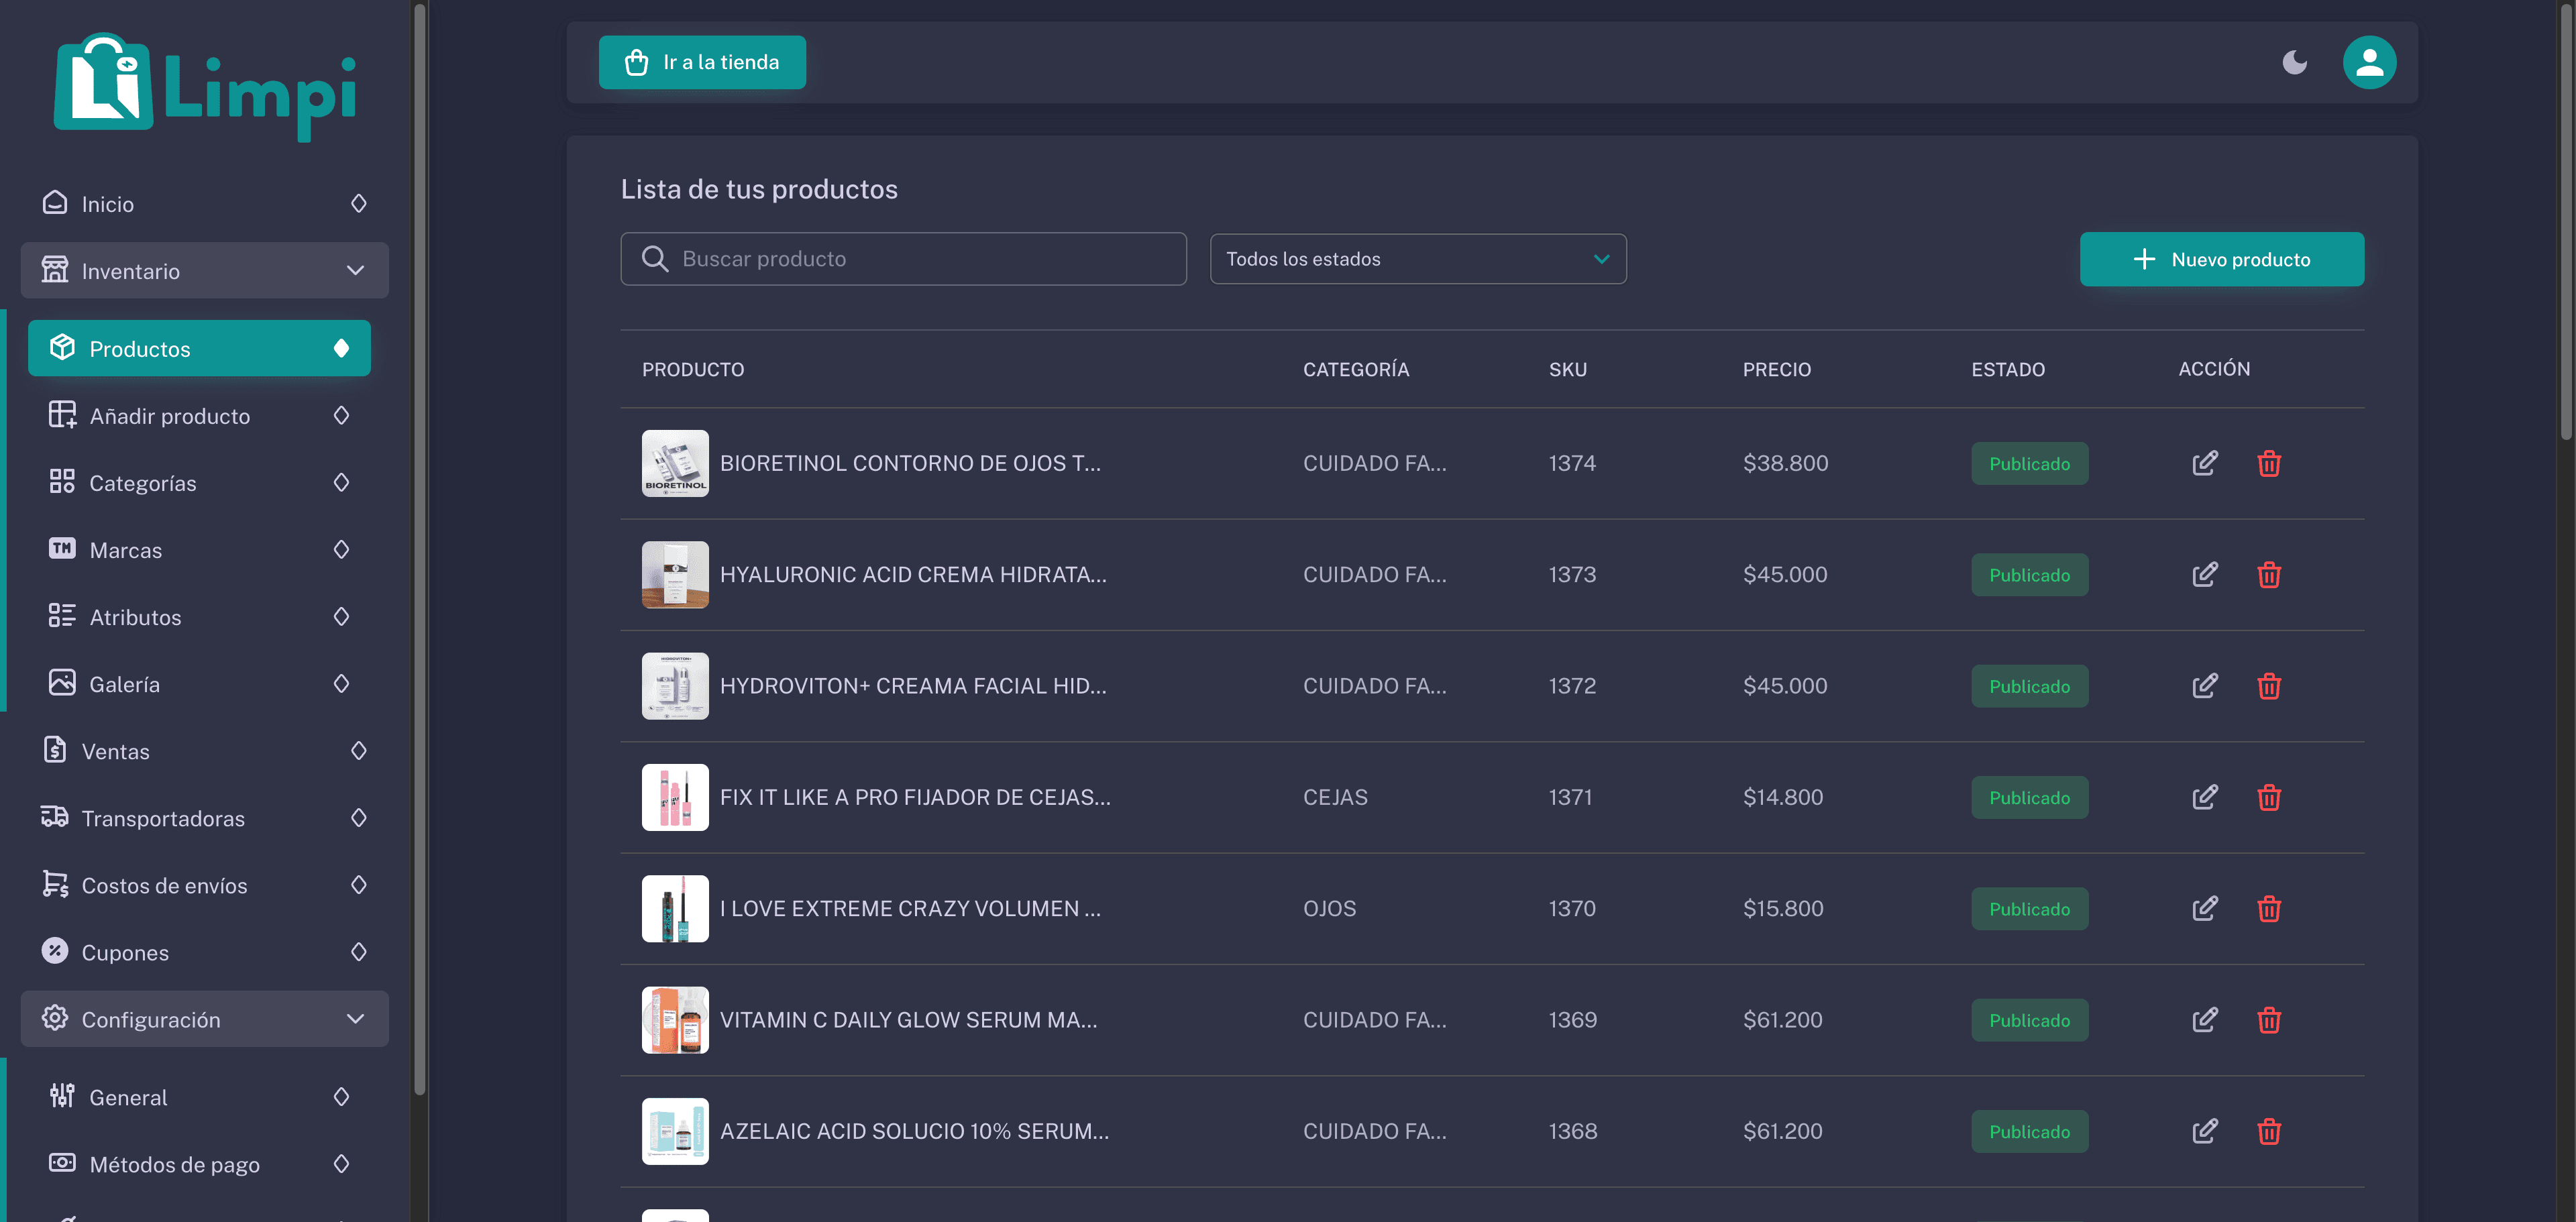Screen dimensions: 2576x1222
Task: Click the sidebar vertical scrollbar
Action: pos(420,550)
